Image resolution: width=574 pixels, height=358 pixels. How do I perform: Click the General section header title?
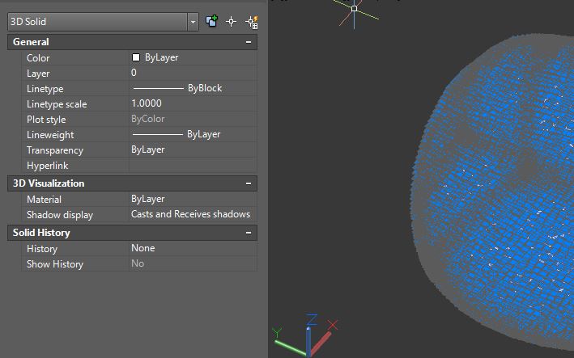point(31,42)
